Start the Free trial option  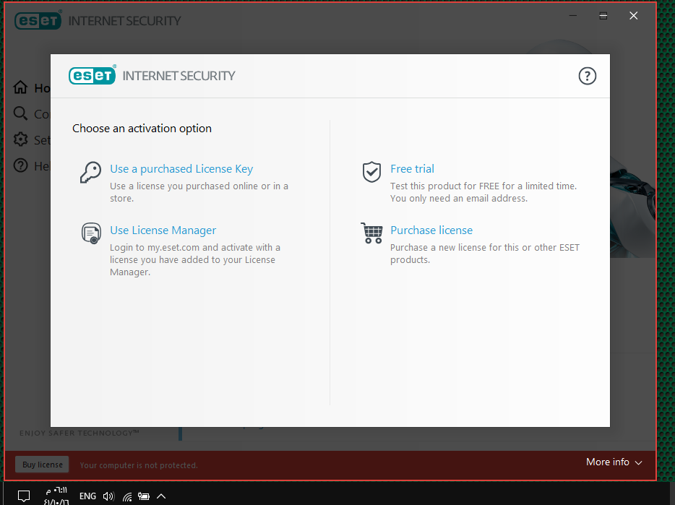[x=412, y=169]
